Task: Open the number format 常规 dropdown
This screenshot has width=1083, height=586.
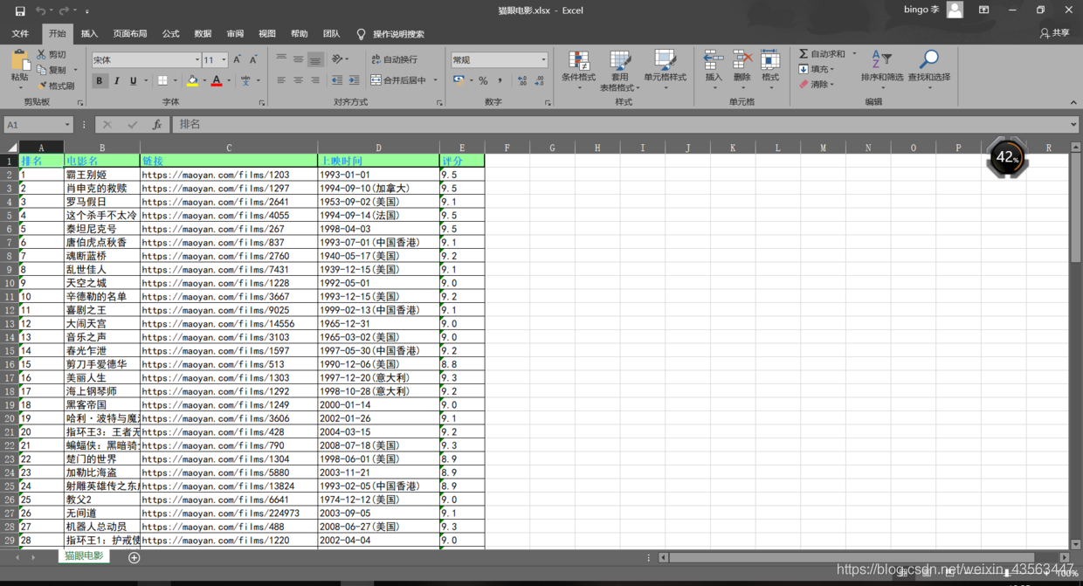Action: [x=543, y=59]
